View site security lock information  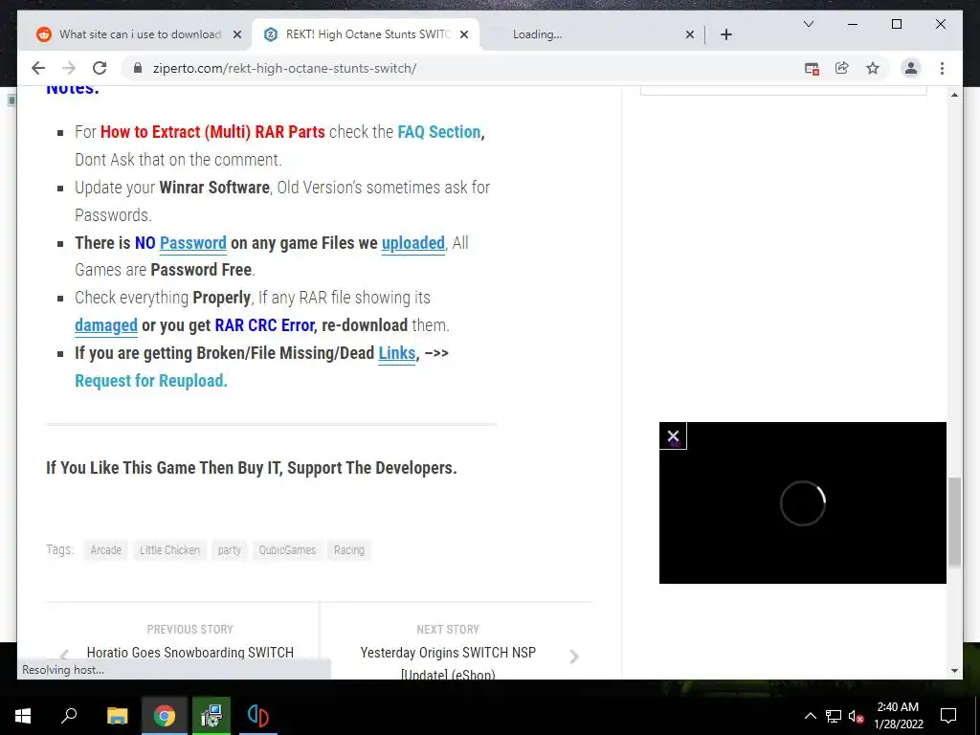pyautogui.click(x=138, y=68)
